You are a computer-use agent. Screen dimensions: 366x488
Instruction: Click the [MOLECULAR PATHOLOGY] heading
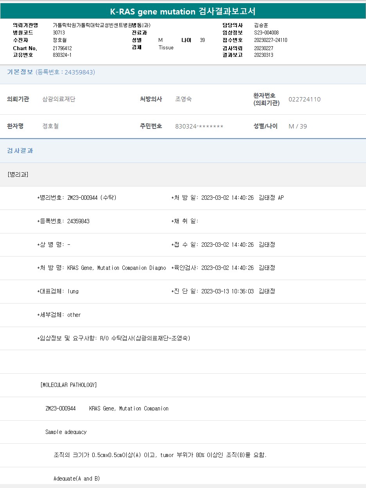point(68,385)
